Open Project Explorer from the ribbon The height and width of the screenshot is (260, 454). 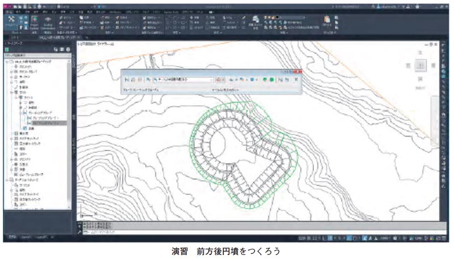coord(34,23)
